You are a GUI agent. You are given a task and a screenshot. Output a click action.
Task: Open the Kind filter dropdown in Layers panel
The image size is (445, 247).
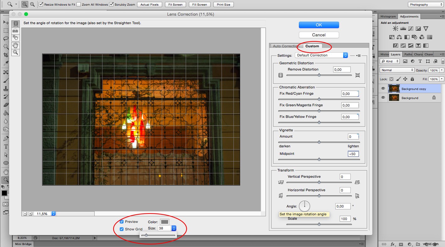click(389, 61)
